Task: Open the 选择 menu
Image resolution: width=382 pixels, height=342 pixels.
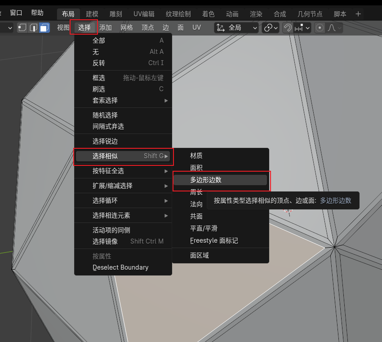Action: [84, 27]
